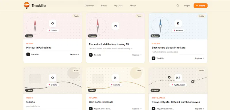Screen dimensions: 230x110
Task: Explore the Best cafes in kolkata list
Action: [x=137, y=109]
